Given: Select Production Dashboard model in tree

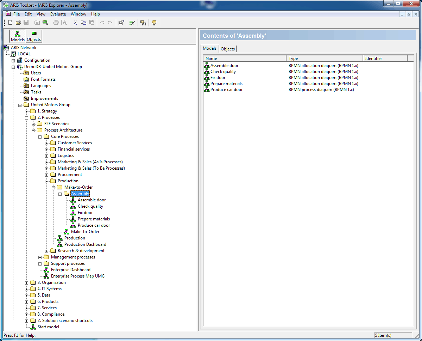Looking at the screenshot, I should click(85, 244).
